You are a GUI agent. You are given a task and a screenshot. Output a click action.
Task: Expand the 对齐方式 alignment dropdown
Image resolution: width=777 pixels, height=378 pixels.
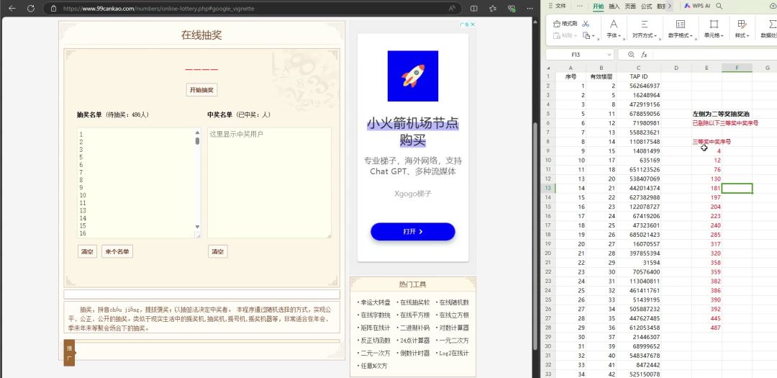click(x=643, y=35)
